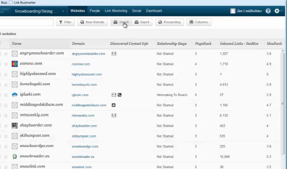Click globe icon beside highlyobsessed.com name
Viewport: 287px width, 169px height.
click(15, 74)
